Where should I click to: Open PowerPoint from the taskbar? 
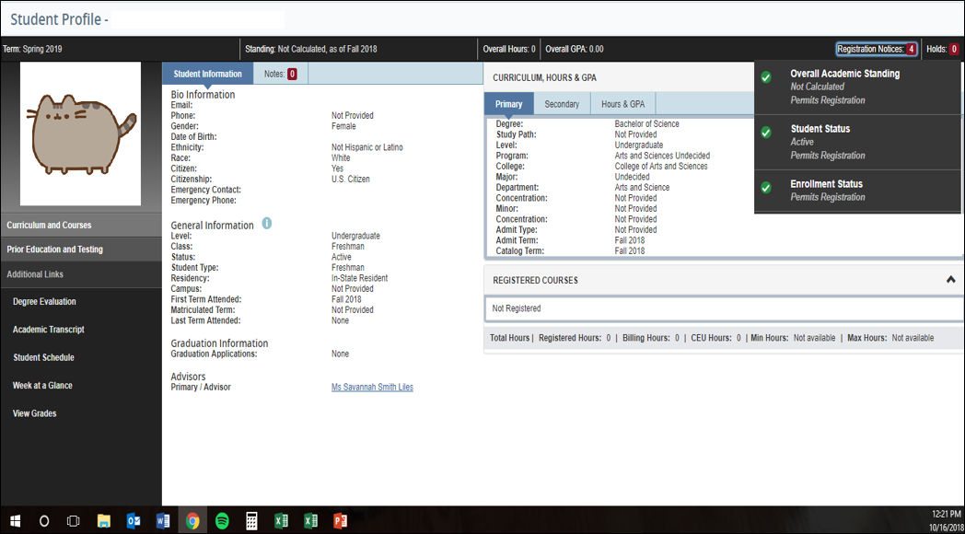(x=340, y=521)
